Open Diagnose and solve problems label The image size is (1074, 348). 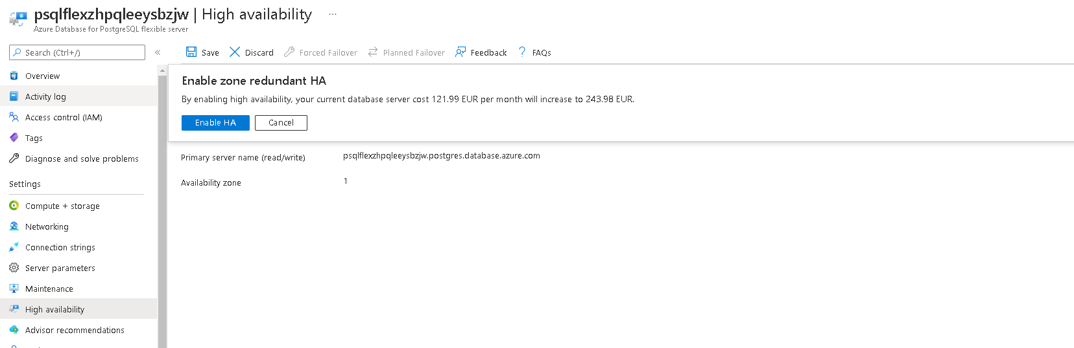click(x=82, y=159)
